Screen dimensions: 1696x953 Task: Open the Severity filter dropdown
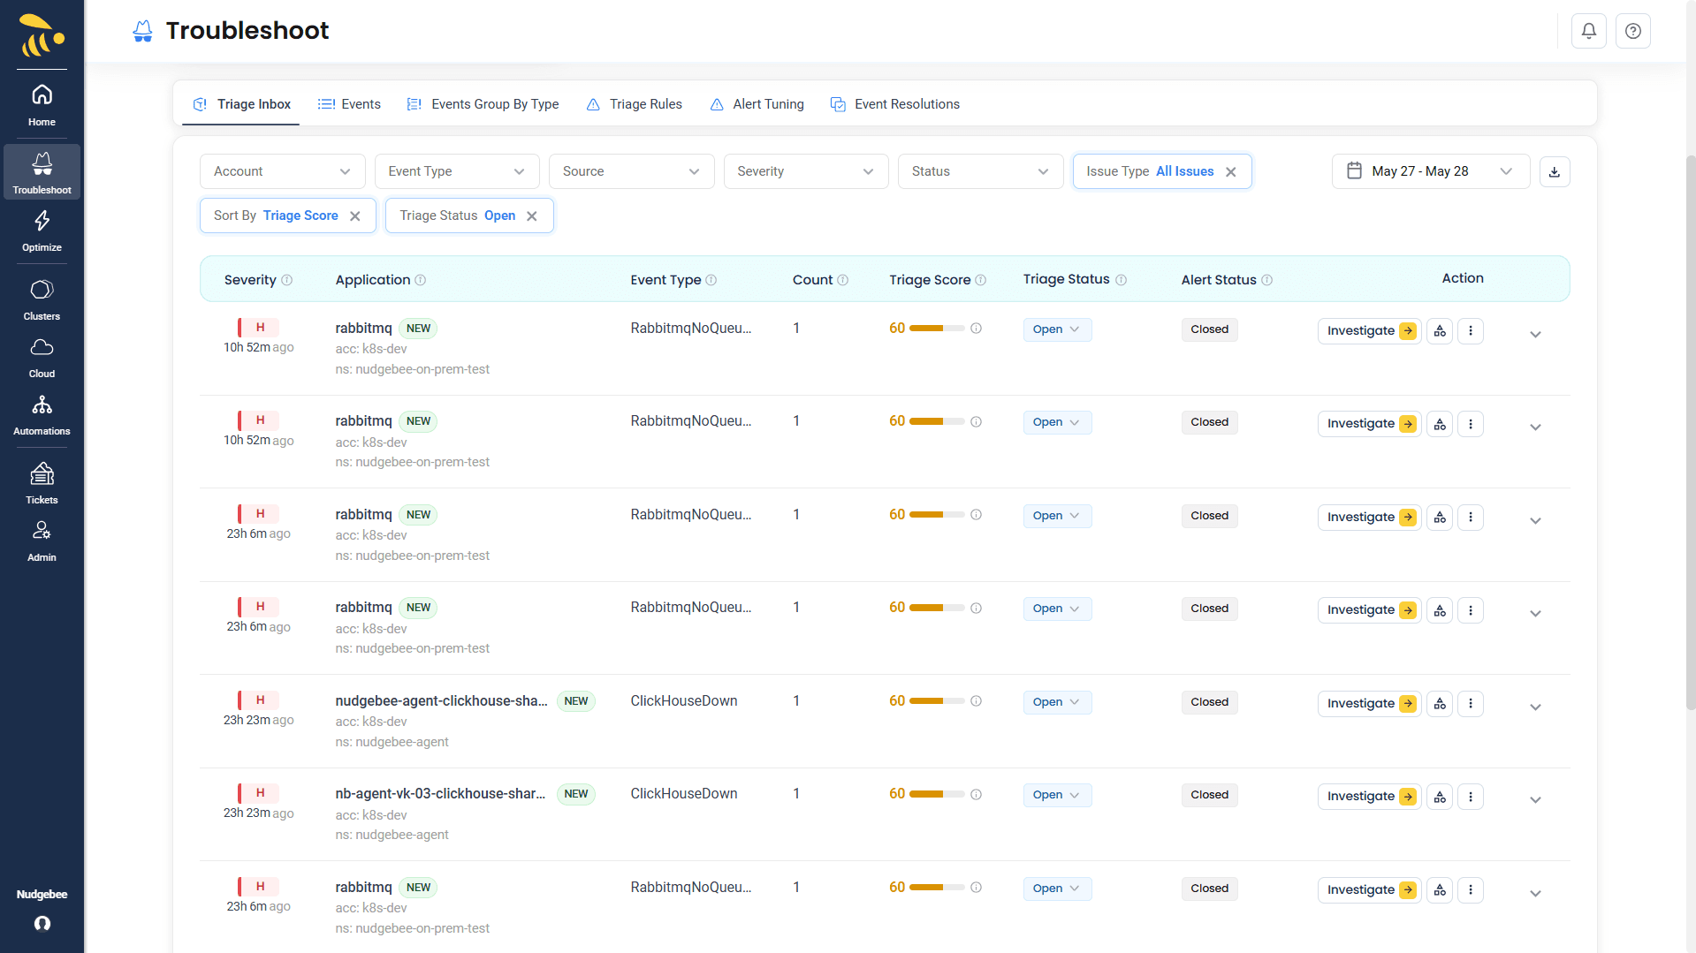(805, 171)
